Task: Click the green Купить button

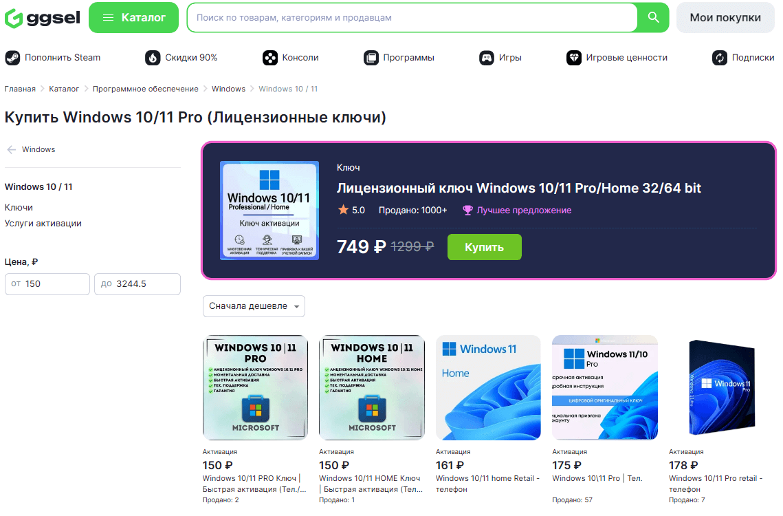Action: pos(485,247)
